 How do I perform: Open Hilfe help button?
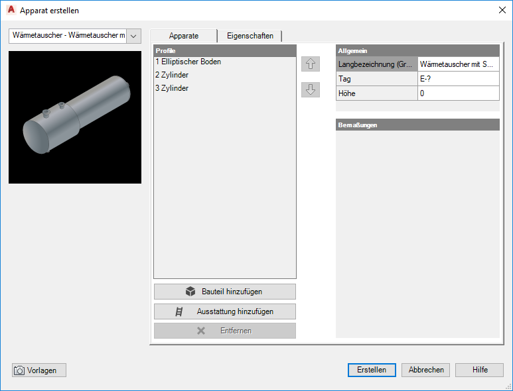[479, 370]
